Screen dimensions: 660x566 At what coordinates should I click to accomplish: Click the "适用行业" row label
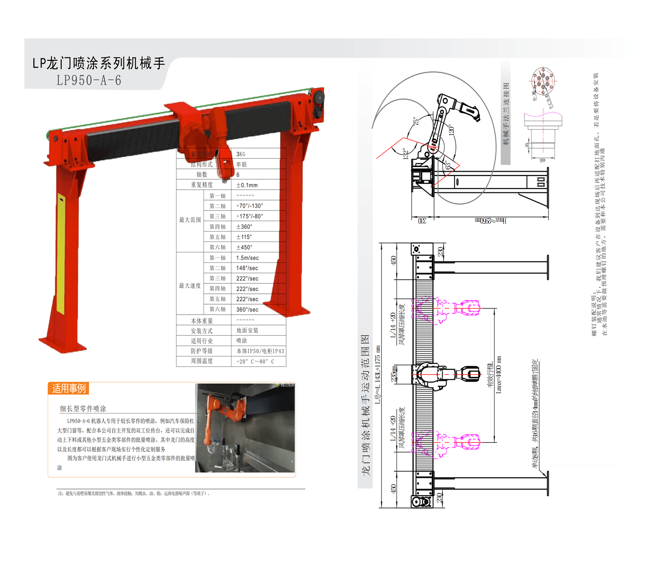coord(202,341)
